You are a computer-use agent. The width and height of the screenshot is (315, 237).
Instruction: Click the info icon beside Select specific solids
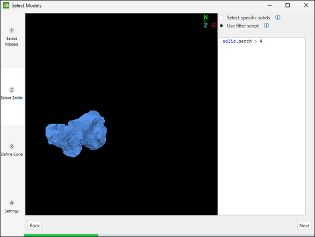pos(277,18)
